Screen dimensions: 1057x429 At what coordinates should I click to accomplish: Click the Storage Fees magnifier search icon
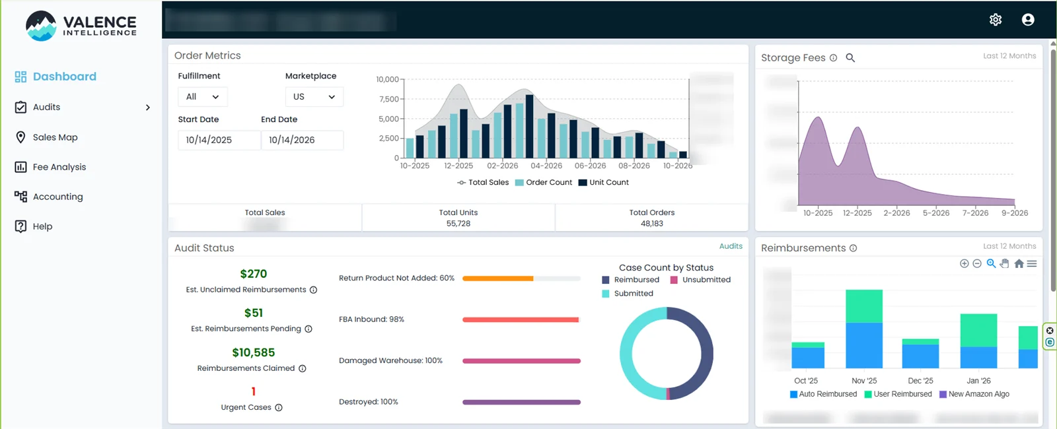(x=850, y=58)
